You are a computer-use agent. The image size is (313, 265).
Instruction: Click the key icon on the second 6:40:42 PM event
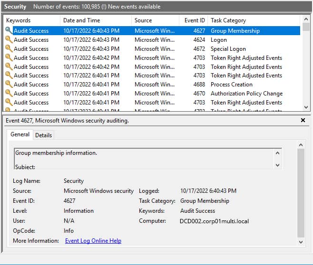(x=9, y=67)
